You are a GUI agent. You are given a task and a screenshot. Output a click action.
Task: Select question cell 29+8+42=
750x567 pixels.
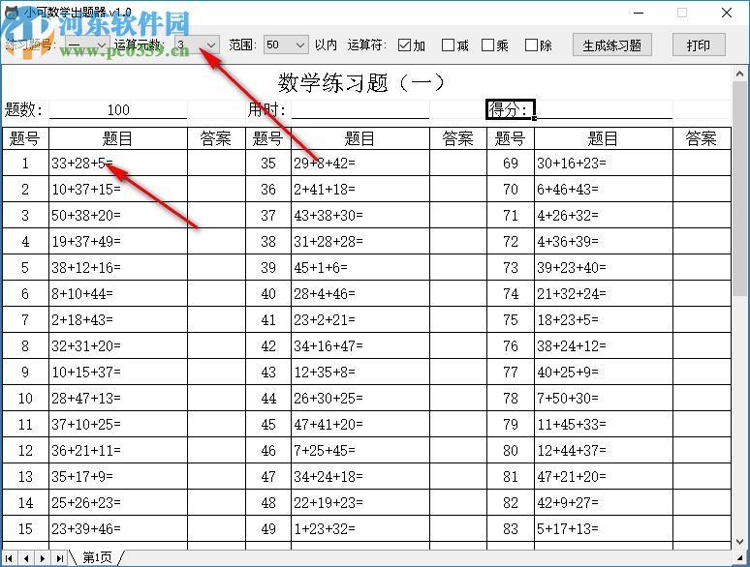360,163
